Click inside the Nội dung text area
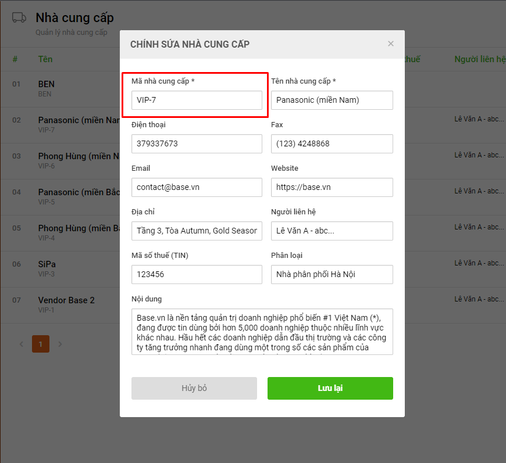The width and height of the screenshot is (506, 463). (262, 332)
